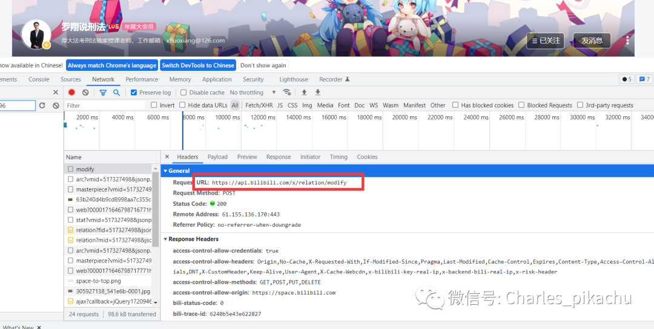654x329 pixels.
Task: Export HAR file with download arrow
Action: (x=318, y=93)
